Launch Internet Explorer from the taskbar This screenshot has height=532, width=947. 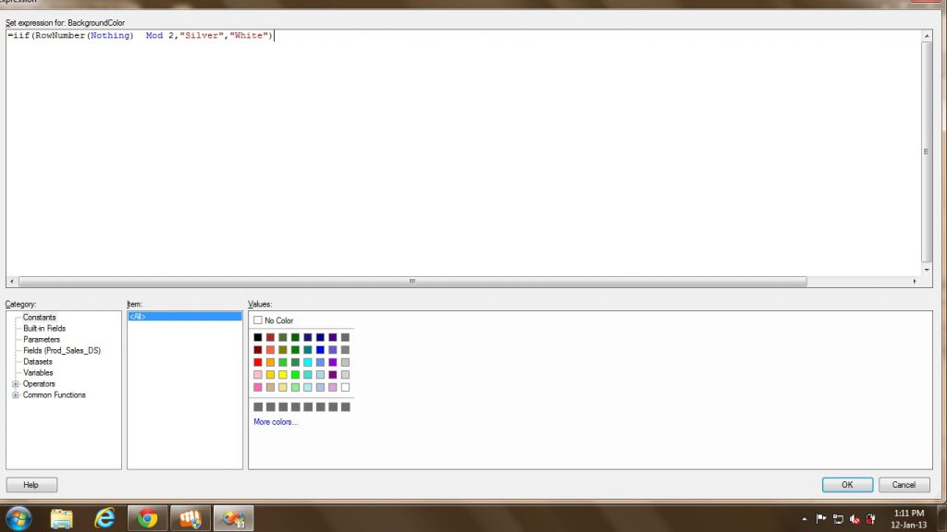click(x=105, y=518)
